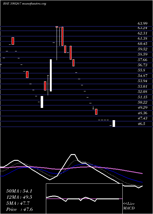Click the 49.29 price level label

click(142, 108)
